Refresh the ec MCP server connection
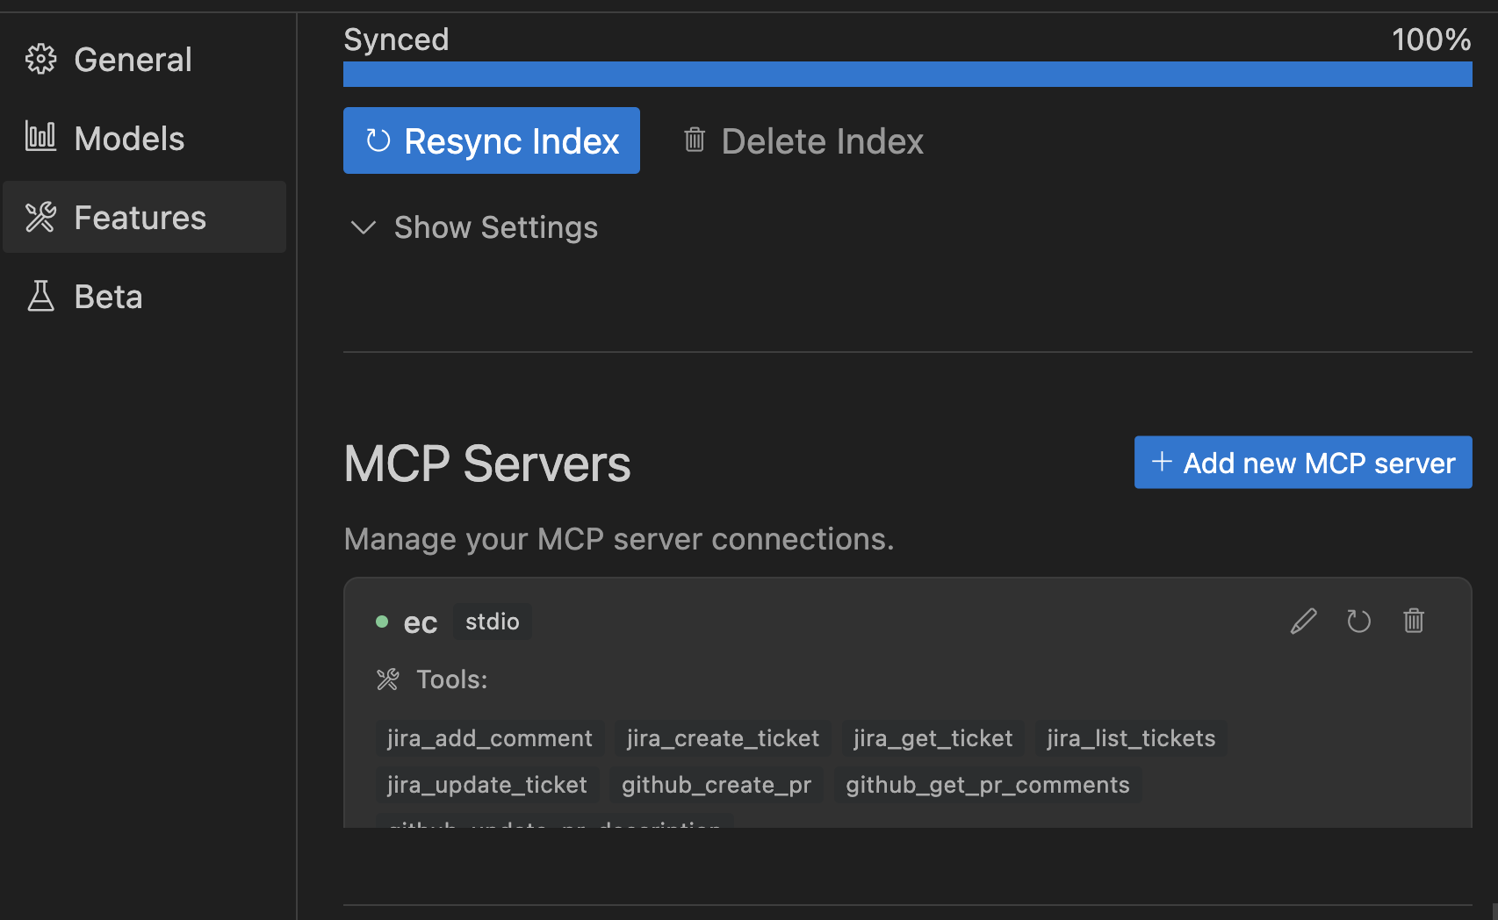This screenshot has width=1498, height=920. click(1358, 621)
